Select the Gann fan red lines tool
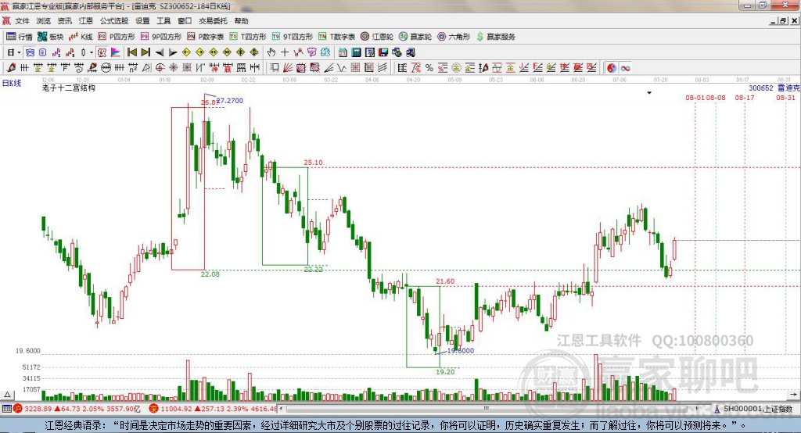The height and width of the screenshot is (433, 801). [288, 67]
